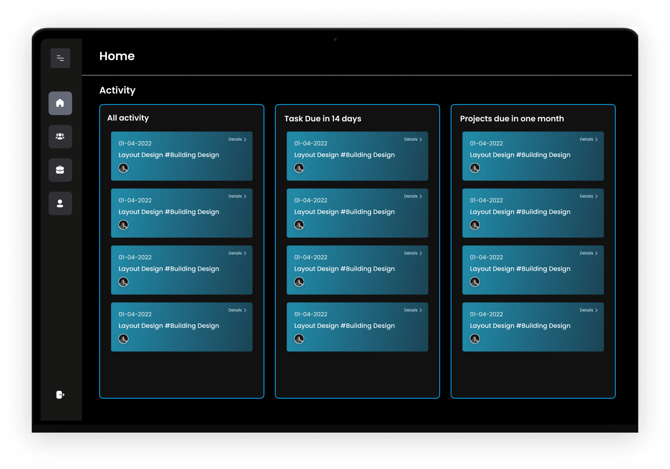
Task: Select Projects due in one month heading
Action: (512, 119)
